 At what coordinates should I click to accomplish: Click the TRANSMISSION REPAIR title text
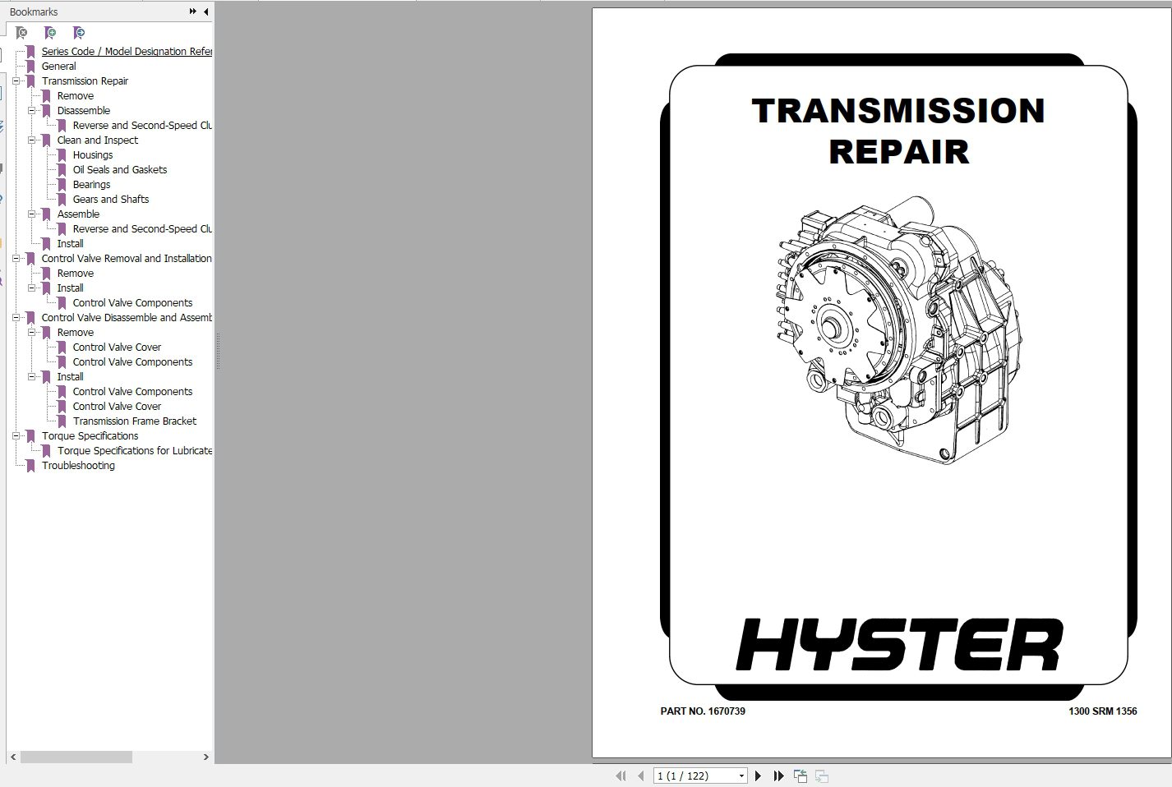click(898, 131)
